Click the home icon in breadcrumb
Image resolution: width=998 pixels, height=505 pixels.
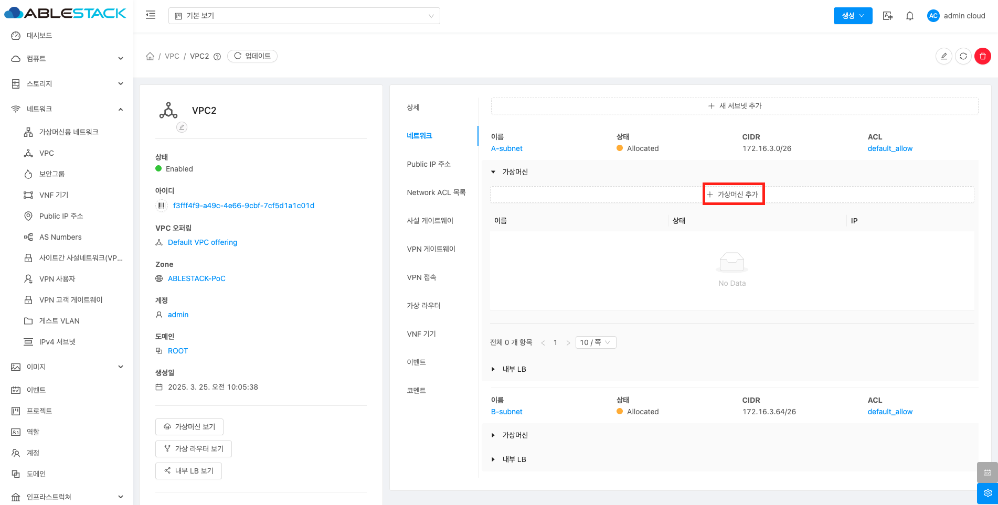click(150, 56)
